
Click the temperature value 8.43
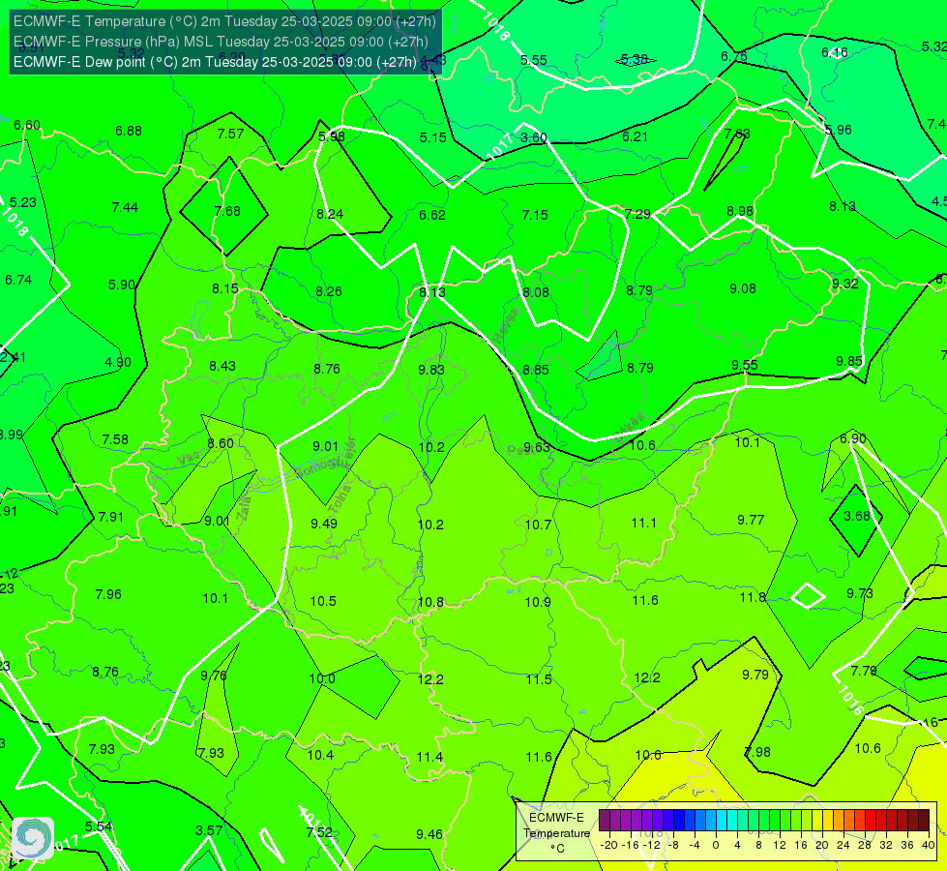[x=222, y=366]
